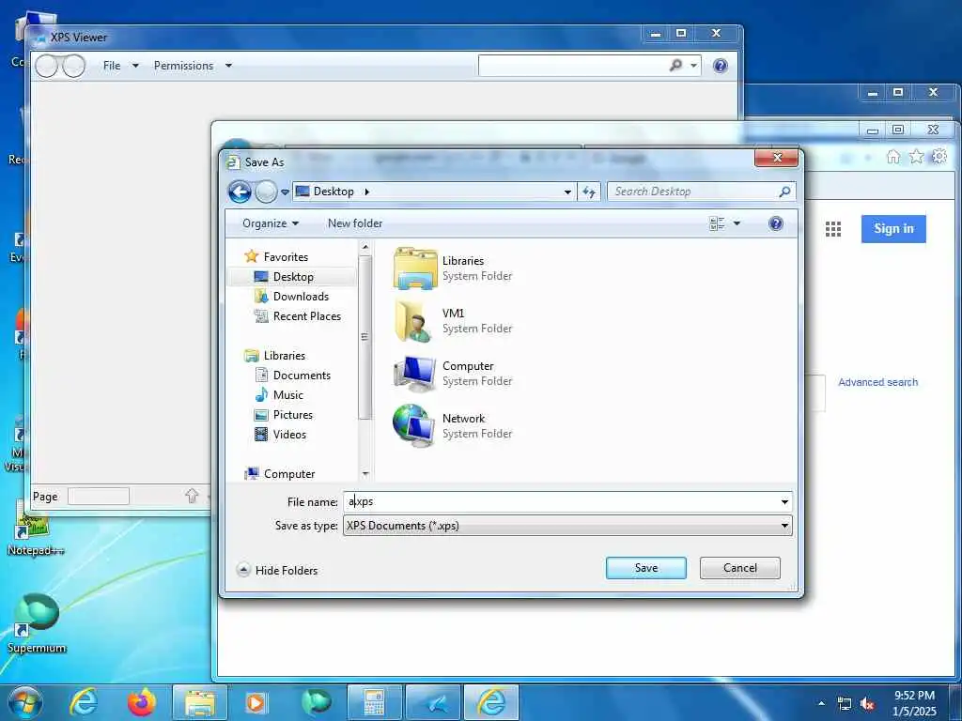
Task: Click the Cancel button
Action: tap(740, 568)
